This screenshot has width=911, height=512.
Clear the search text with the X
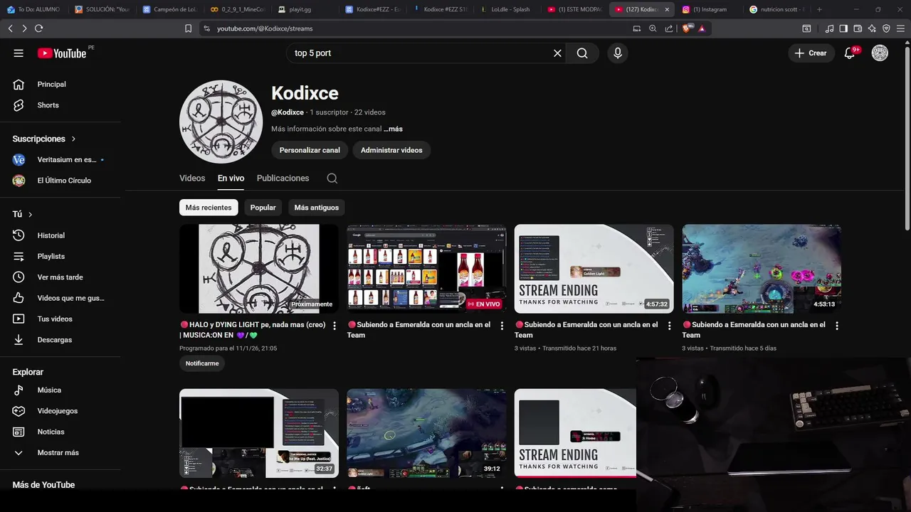pyautogui.click(x=557, y=53)
